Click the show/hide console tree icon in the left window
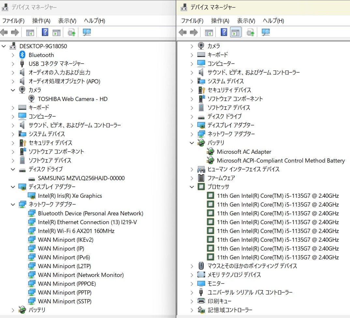The image size is (350, 318). (x=30, y=32)
